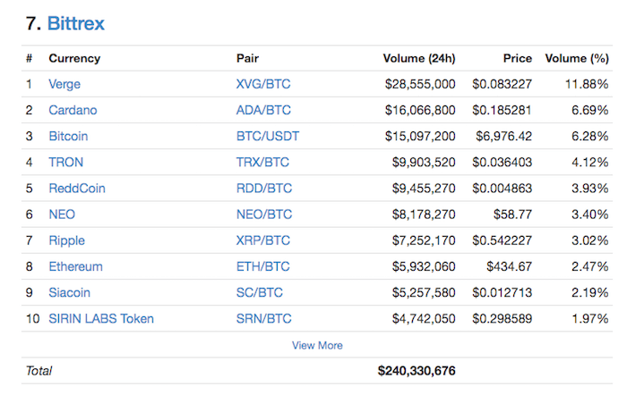
Task: Select the $4,742,050 volume value
Action: pos(424,318)
